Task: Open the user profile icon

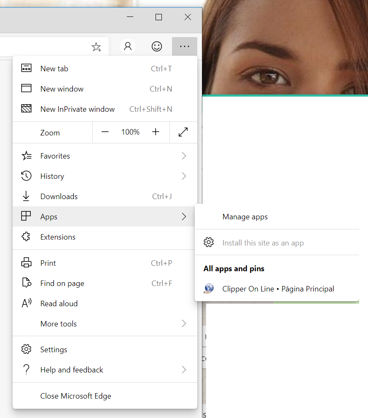Action: (128, 46)
